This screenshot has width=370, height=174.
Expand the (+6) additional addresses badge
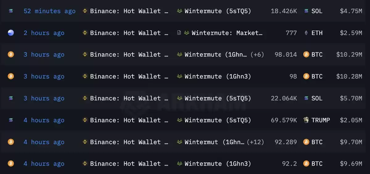pyautogui.click(x=257, y=55)
